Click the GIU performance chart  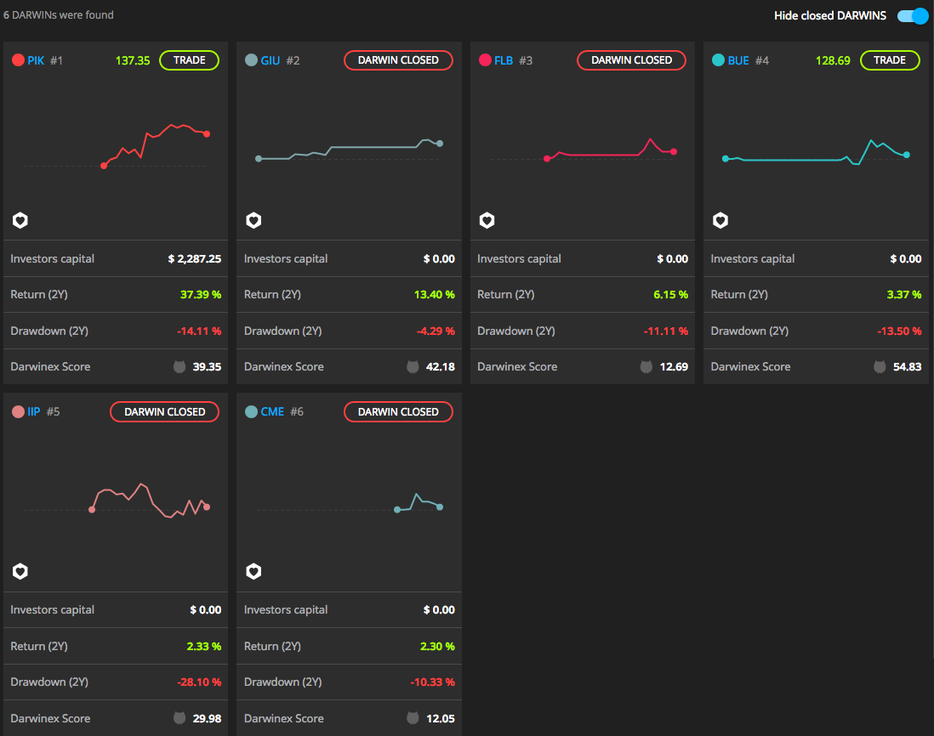coord(349,150)
